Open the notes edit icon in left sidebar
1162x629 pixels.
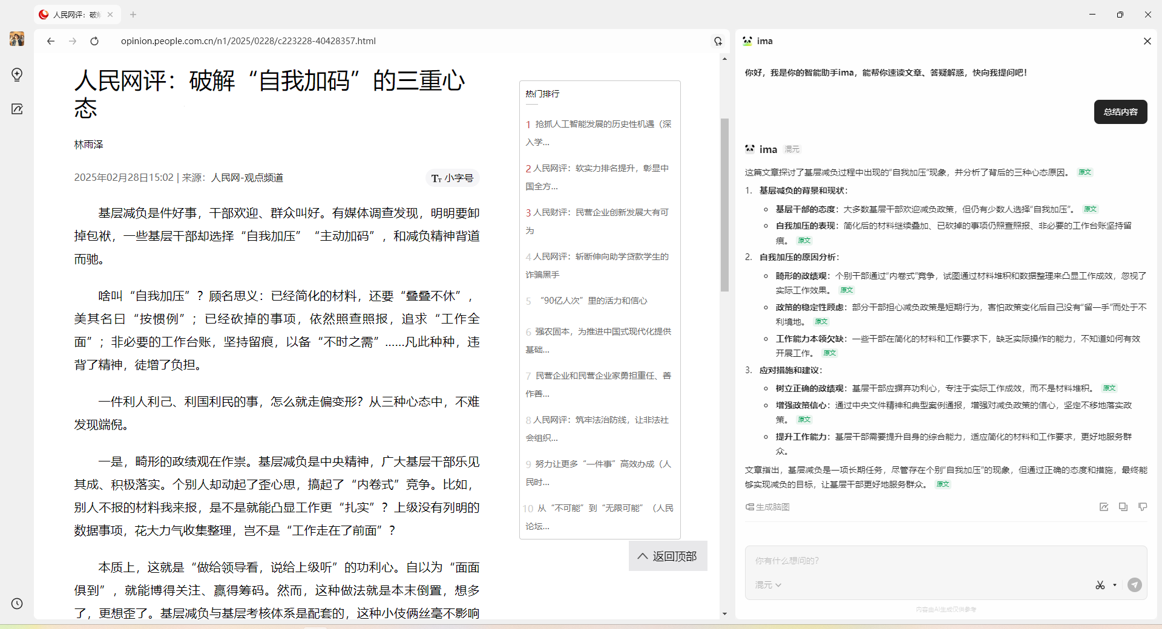tap(17, 109)
